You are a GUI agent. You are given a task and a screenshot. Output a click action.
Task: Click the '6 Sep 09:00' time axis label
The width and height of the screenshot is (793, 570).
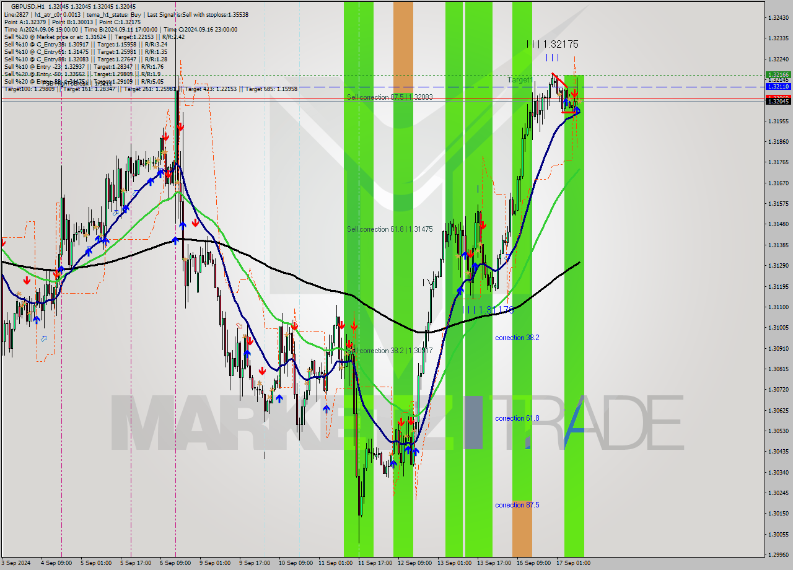click(x=175, y=563)
